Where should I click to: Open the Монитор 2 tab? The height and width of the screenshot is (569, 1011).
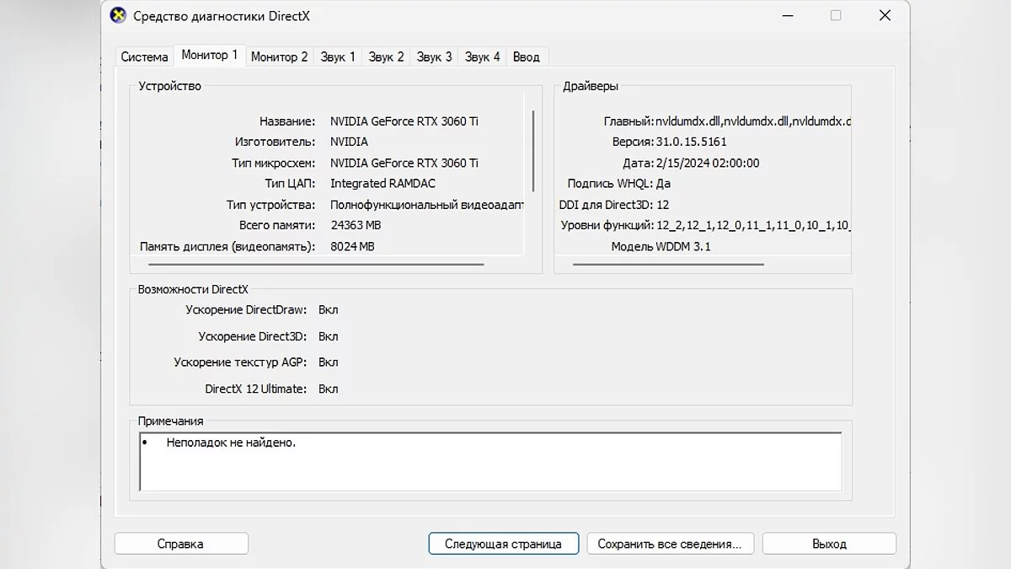click(x=279, y=57)
